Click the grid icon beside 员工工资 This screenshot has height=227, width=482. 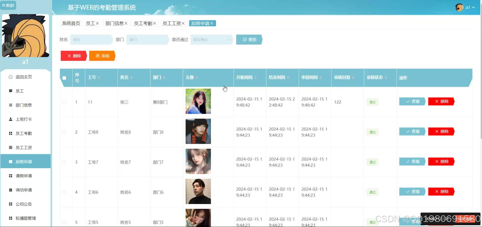pos(11,147)
